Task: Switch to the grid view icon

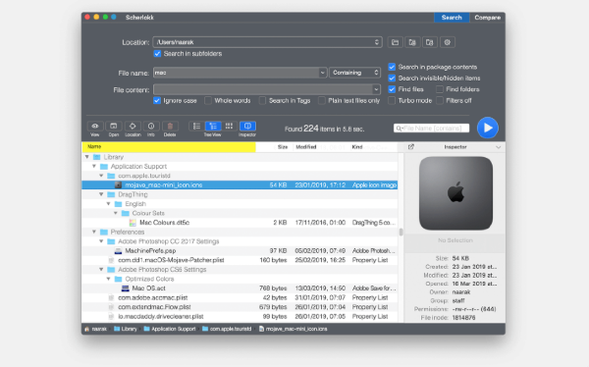Action: [229, 127]
